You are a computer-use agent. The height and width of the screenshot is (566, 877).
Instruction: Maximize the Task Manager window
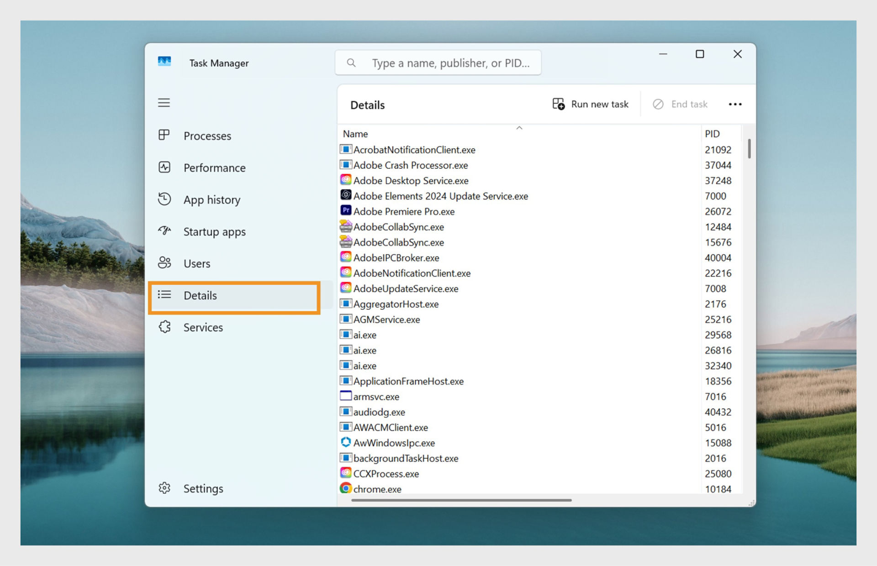tap(699, 54)
